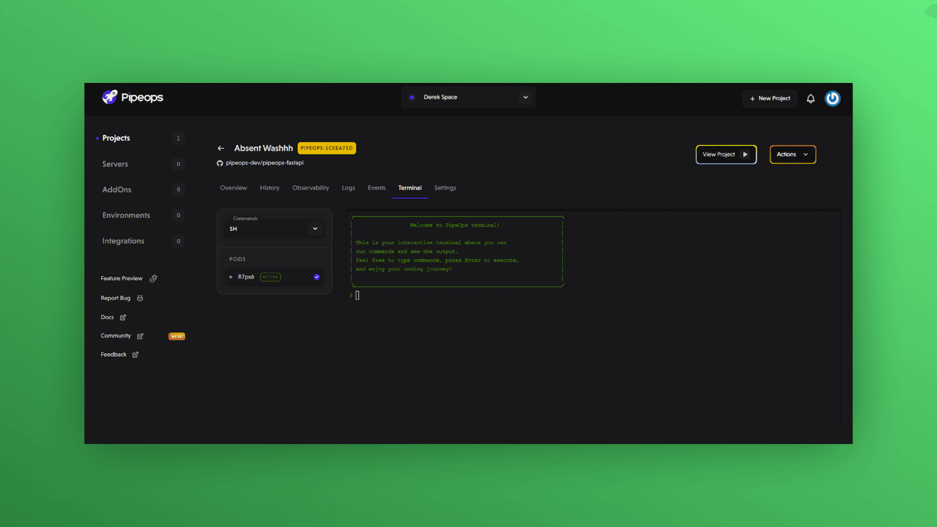
Task: Click the GitHub icon beside repository name
Action: pyautogui.click(x=220, y=163)
